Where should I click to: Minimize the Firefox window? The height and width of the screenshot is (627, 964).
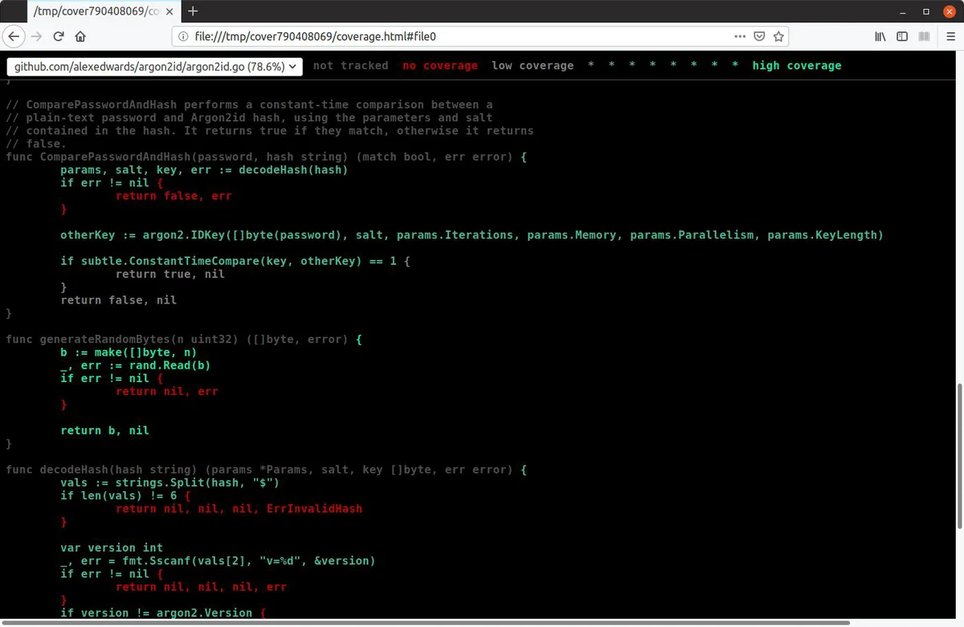[x=905, y=11]
